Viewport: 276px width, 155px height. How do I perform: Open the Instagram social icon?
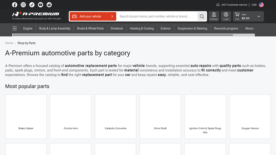point(23,5)
